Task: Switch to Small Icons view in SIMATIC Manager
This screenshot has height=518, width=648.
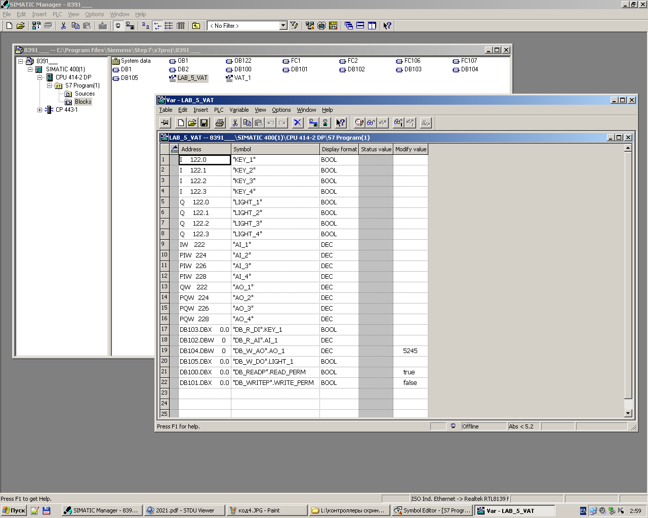Action: [157, 26]
